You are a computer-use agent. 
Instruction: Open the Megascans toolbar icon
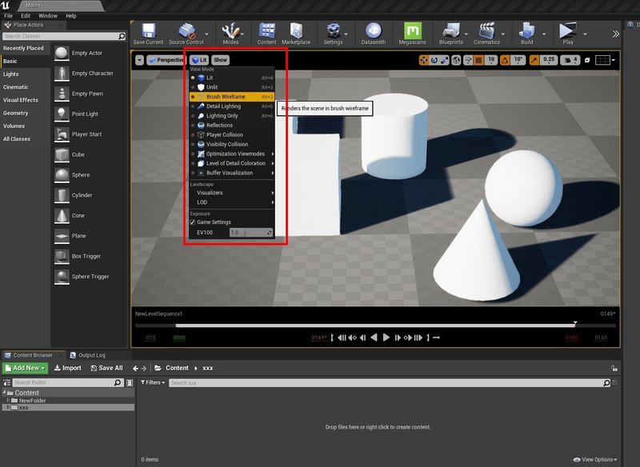(x=414, y=32)
